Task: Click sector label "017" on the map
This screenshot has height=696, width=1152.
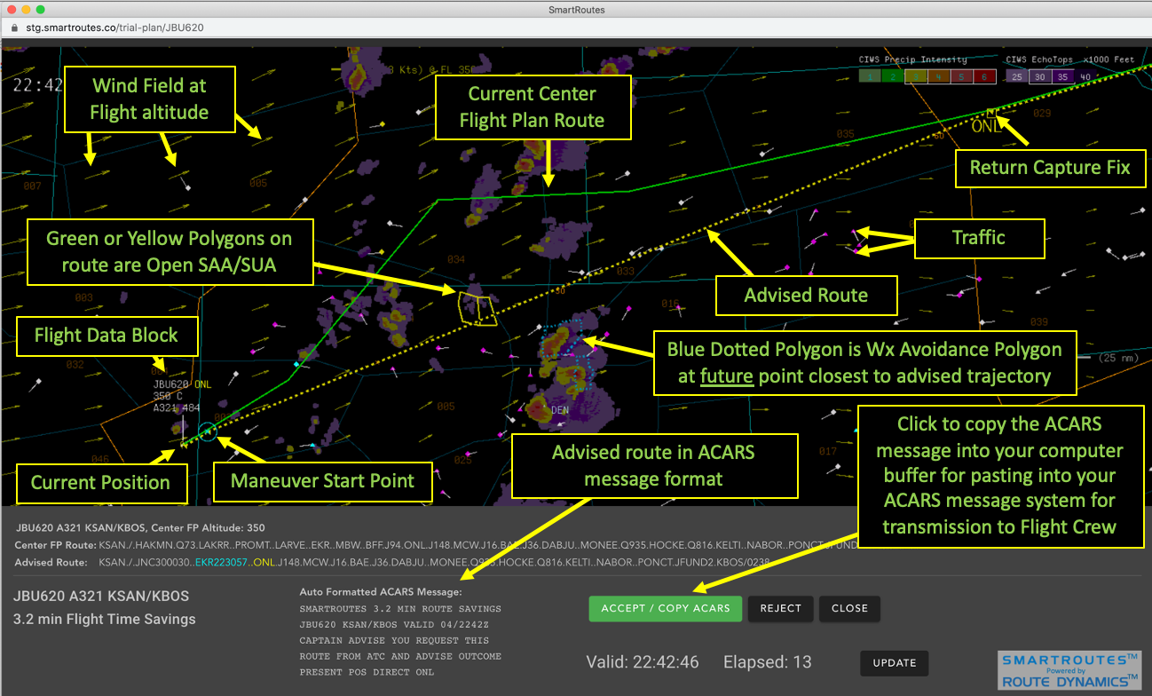Action: point(827,452)
